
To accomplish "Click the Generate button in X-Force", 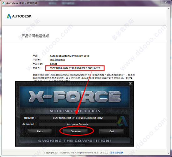I will (x=76, y=131).
